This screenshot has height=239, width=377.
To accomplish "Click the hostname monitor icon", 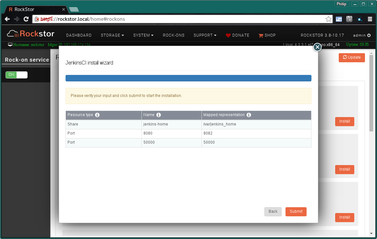I will (x=10, y=45).
